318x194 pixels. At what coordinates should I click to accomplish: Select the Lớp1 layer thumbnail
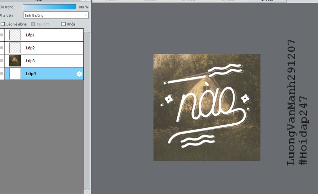[x=15, y=35]
